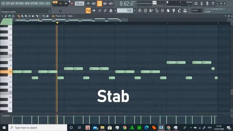The width and height of the screenshot is (233, 131).
Task: Open the Mixer icon
Action: pos(162,11)
